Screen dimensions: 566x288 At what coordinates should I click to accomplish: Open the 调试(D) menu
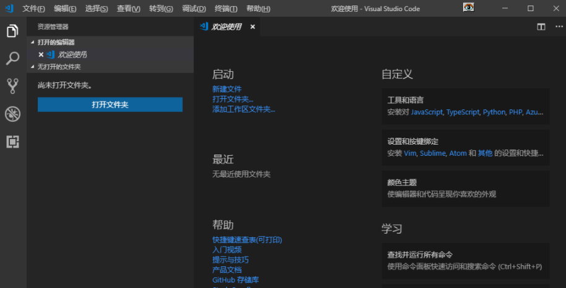click(194, 9)
